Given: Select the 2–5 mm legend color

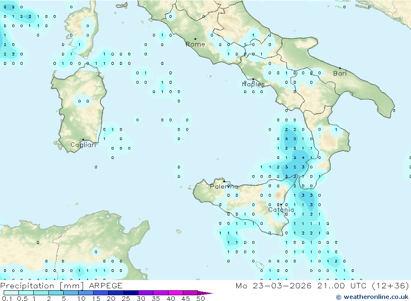Looking at the screenshot, I should (x=56, y=293).
